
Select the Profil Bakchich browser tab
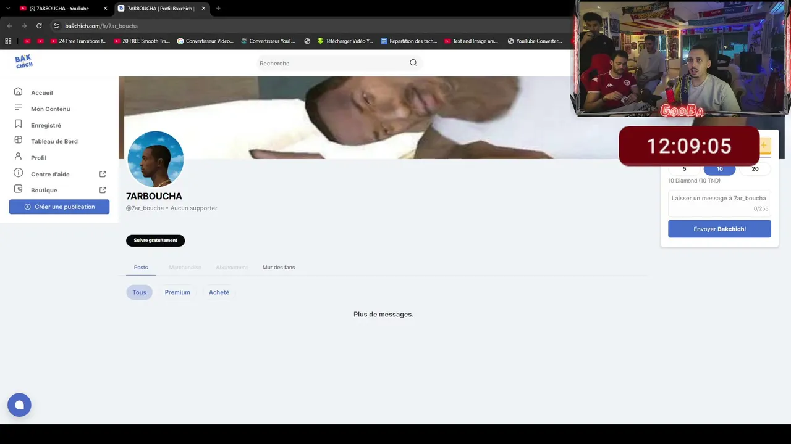[x=162, y=9]
